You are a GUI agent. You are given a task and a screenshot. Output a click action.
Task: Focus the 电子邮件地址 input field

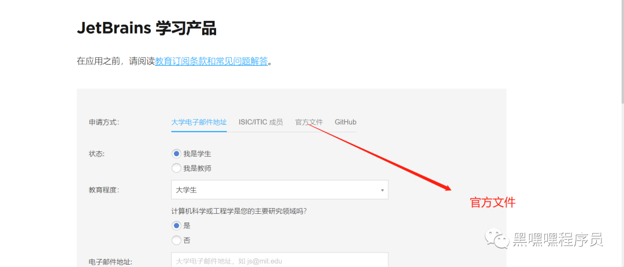coord(280,260)
